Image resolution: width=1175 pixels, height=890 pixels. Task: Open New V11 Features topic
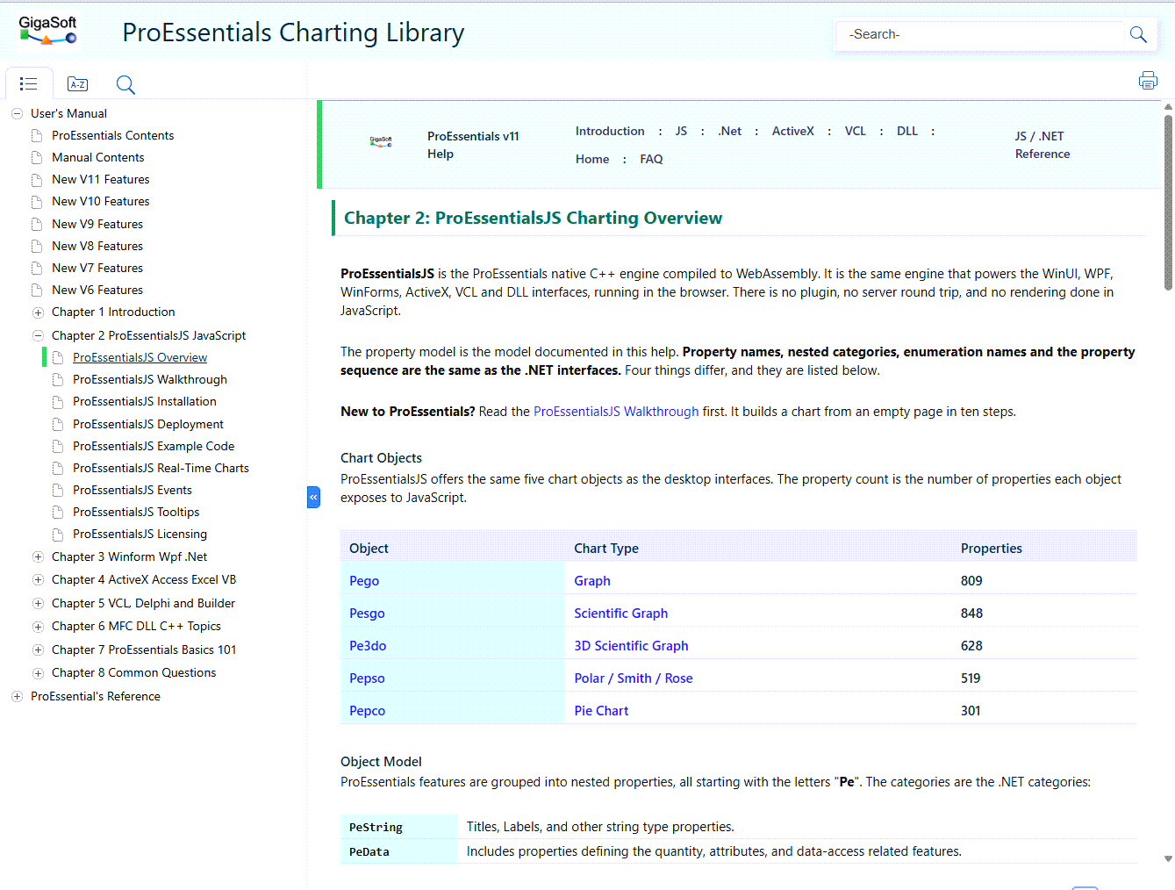click(x=100, y=179)
